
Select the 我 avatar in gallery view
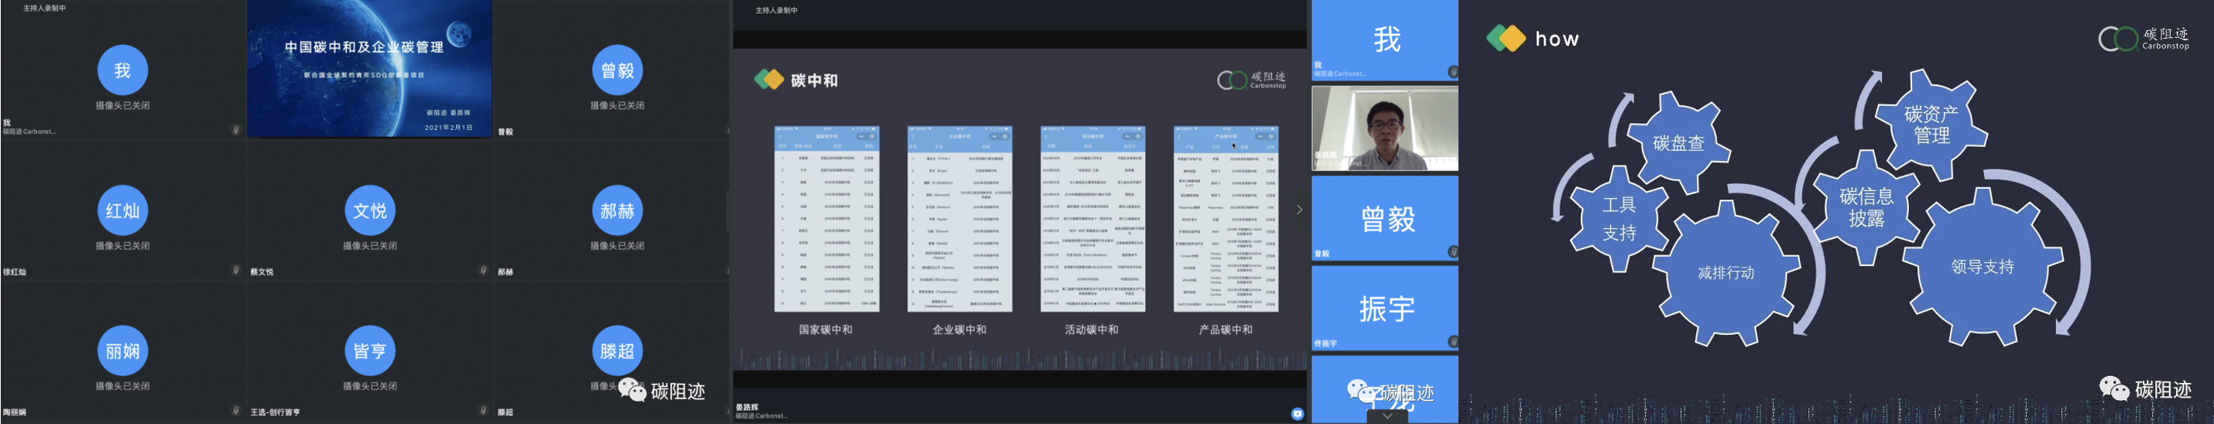coord(123,70)
